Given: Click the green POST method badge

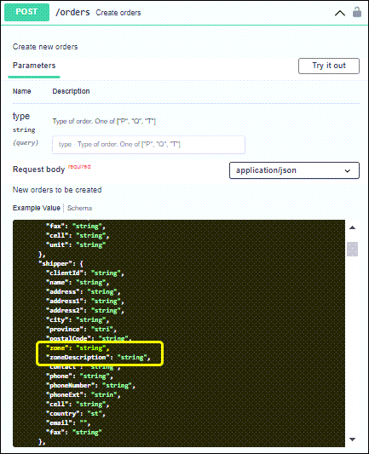Looking at the screenshot, I should point(26,12).
